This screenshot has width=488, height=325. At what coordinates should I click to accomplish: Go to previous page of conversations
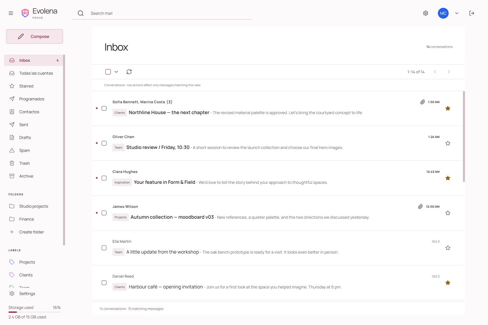coord(435,72)
